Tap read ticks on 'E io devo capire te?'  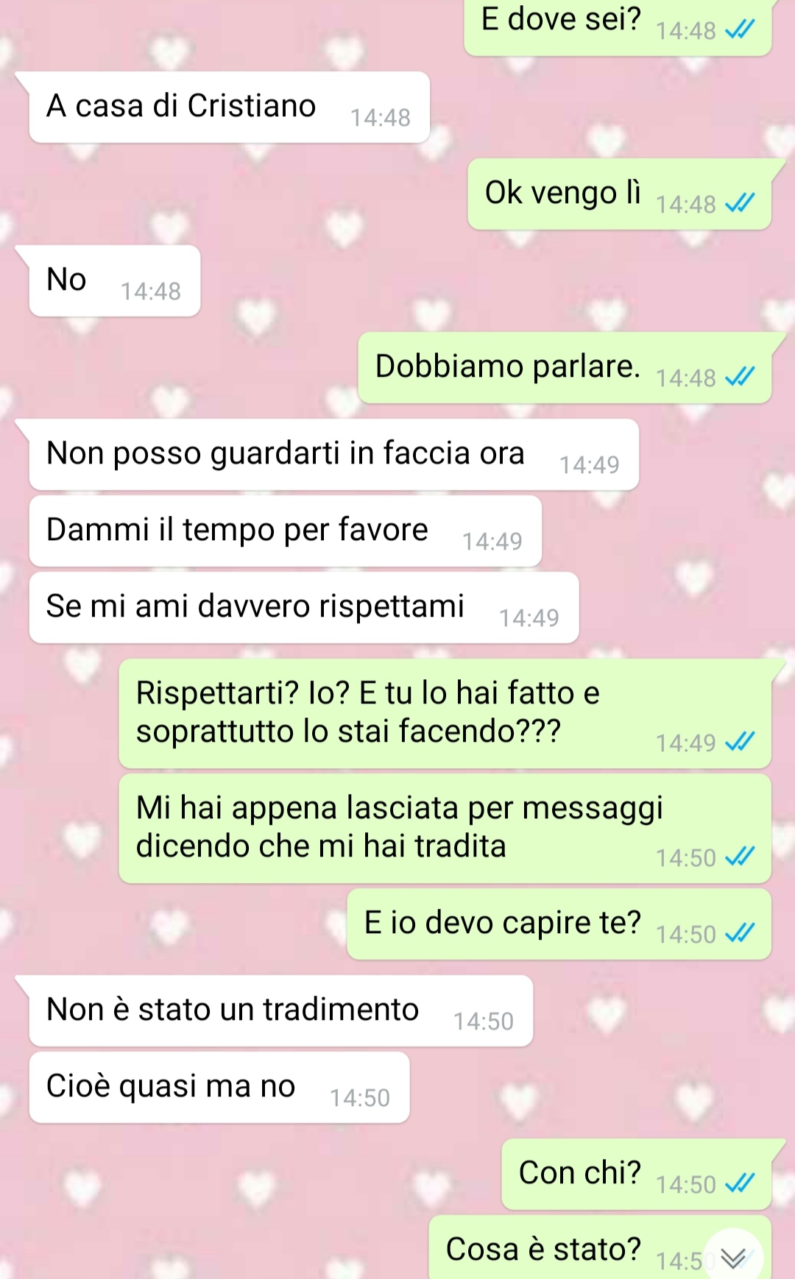[x=740, y=933]
